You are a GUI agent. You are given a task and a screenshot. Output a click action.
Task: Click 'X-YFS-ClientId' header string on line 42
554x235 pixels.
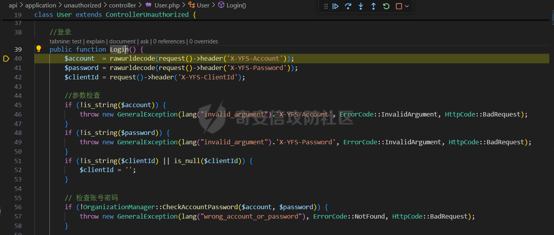point(208,77)
